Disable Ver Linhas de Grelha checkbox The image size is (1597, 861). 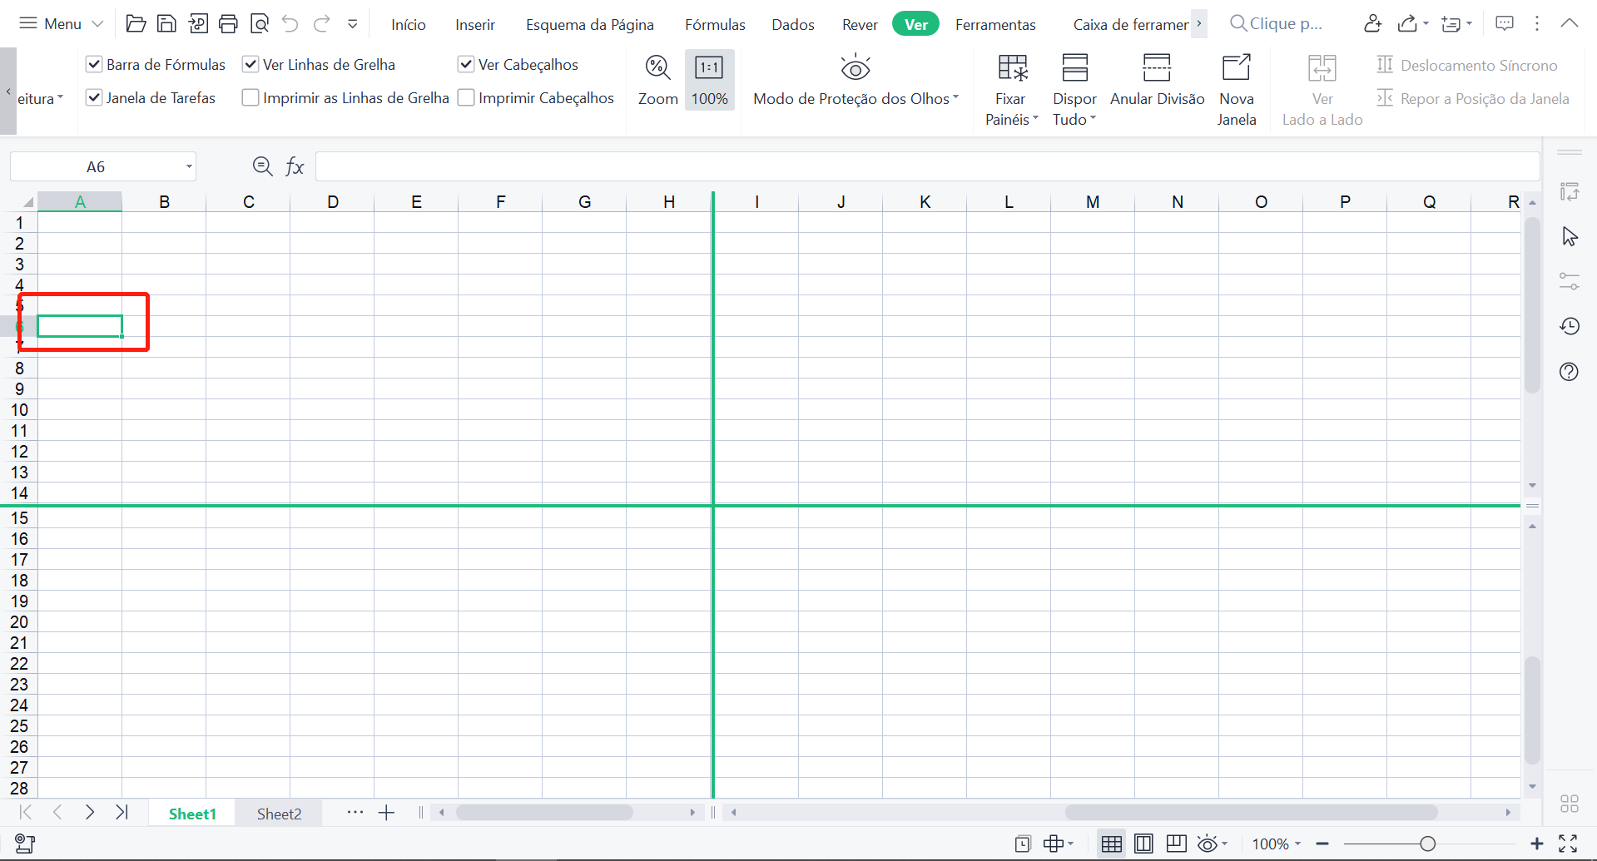250,64
